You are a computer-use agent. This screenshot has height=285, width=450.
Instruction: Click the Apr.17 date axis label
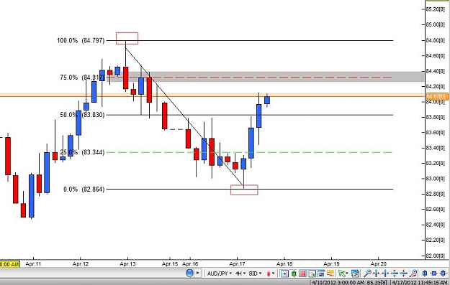(238, 264)
